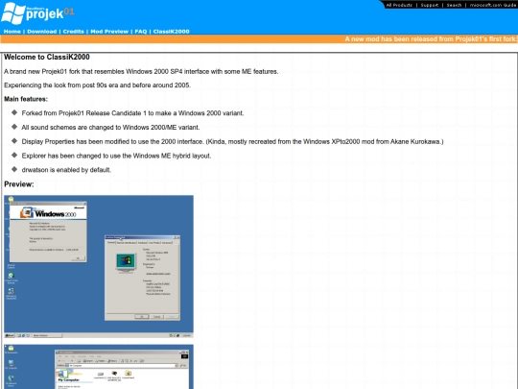Go to the Home link

coord(12,32)
